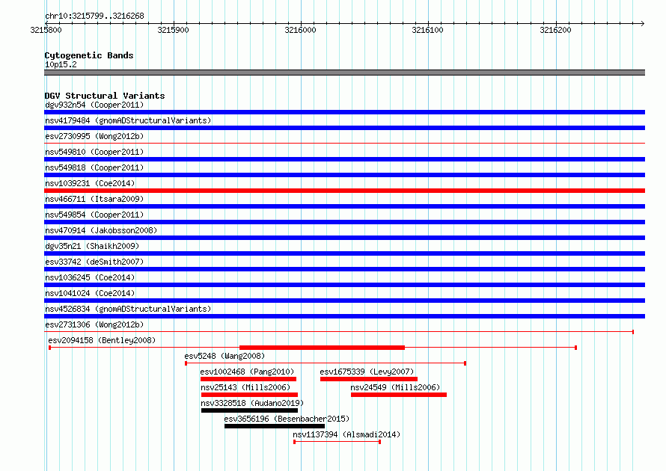Click the esv2094158 (Bentley2008) label
666x471 pixels.
102,340
